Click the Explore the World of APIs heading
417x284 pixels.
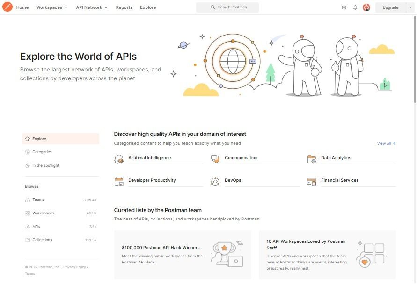click(x=79, y=57)
